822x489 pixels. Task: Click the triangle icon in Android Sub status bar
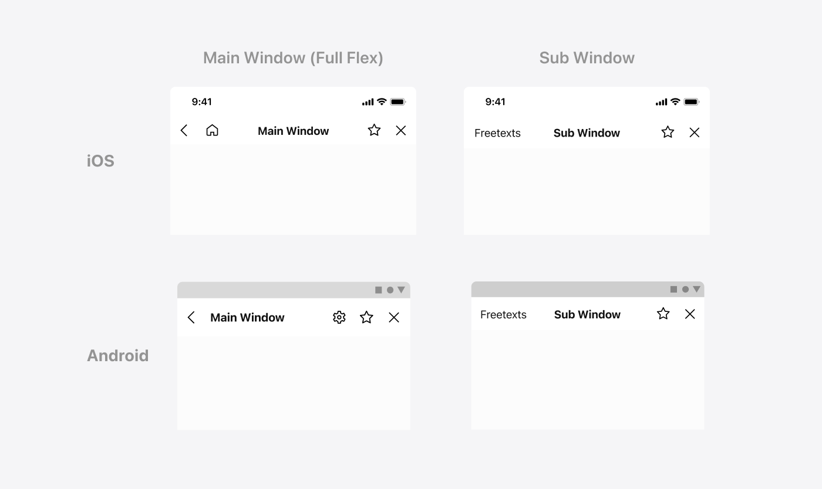(x=696, y=289)
